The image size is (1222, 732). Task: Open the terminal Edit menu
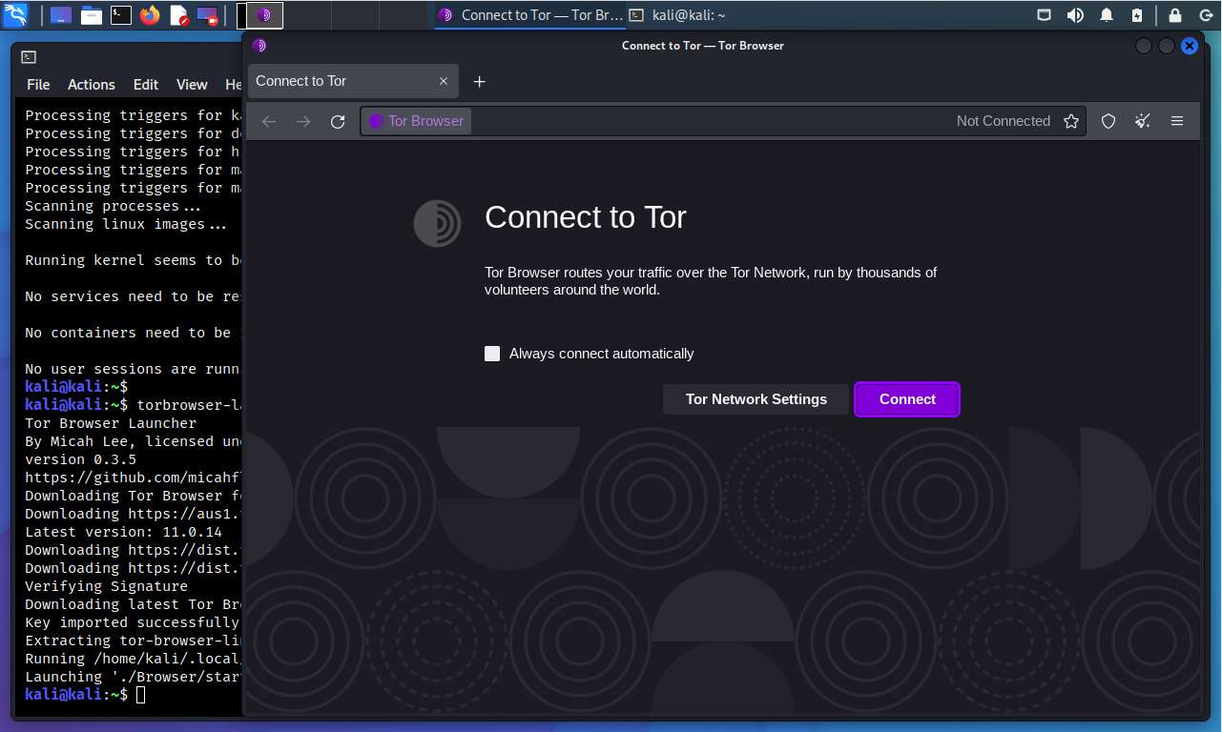point(146,85)
